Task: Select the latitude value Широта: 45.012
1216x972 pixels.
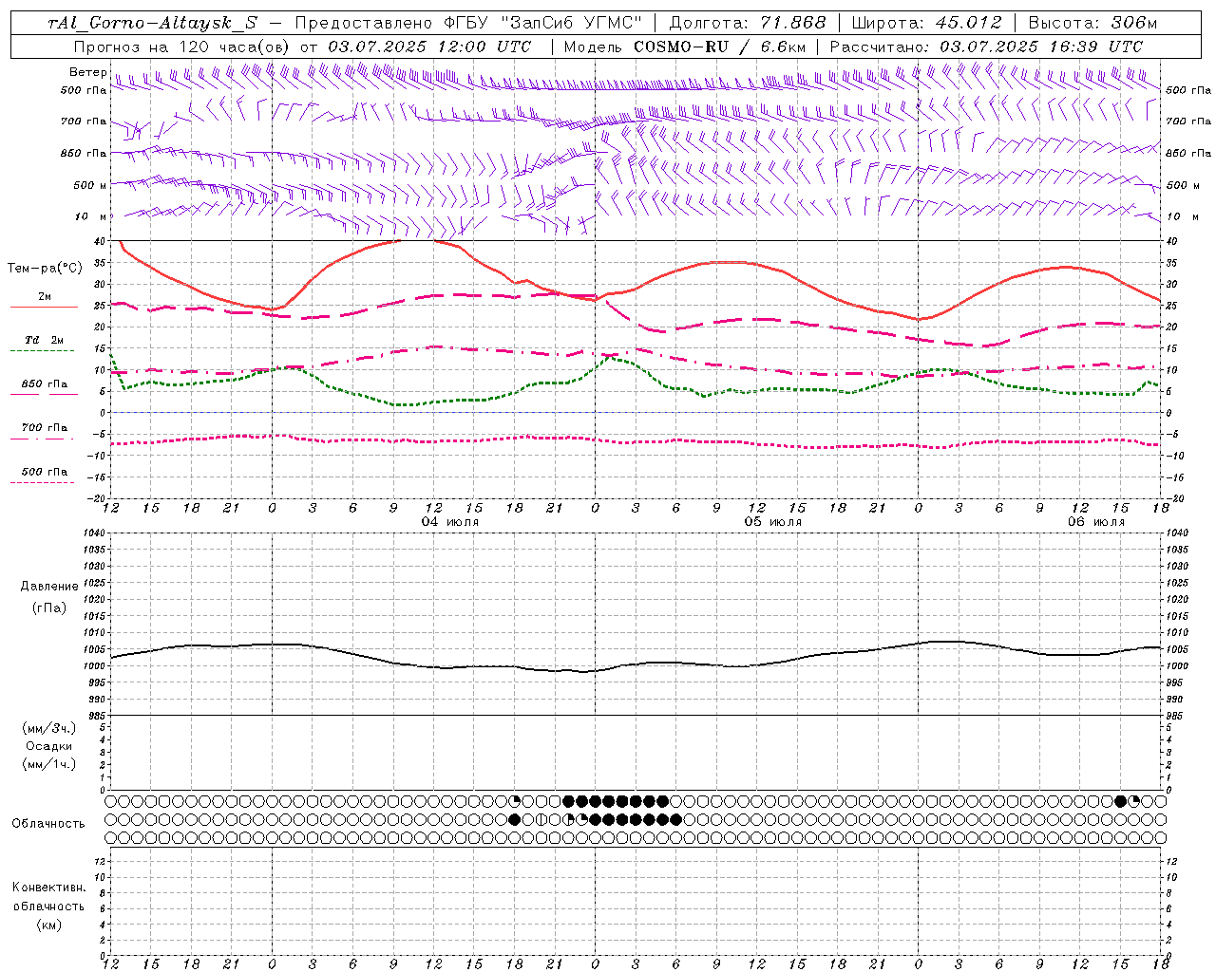Action: coord(926,23)
